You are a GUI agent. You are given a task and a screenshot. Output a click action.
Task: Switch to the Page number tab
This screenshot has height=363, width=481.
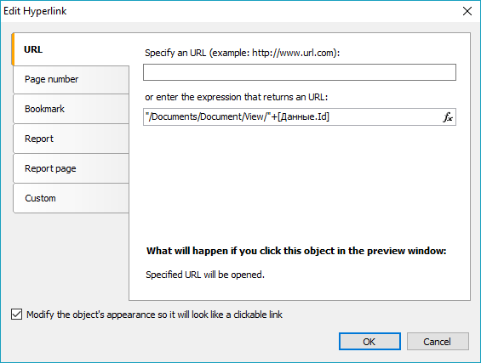click(71, 79)
